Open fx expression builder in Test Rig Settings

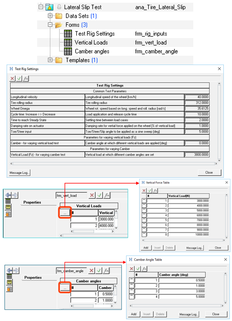pyautogui.click(x=25, y=78)
